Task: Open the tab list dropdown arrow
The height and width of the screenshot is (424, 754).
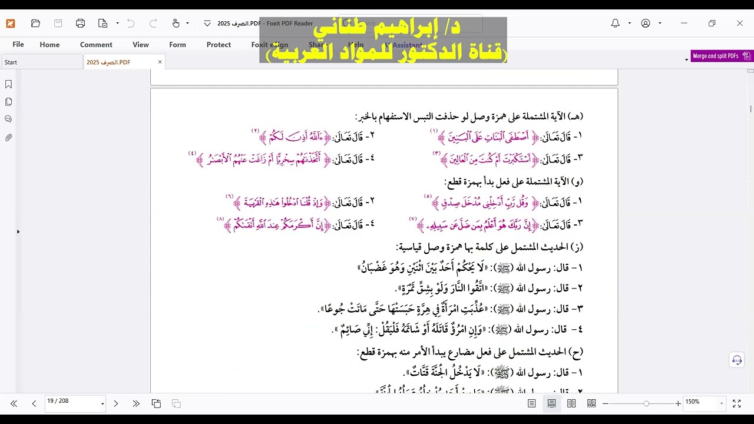Action: point(686,59)
